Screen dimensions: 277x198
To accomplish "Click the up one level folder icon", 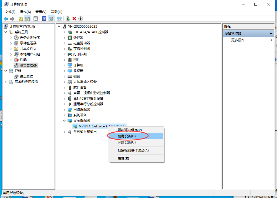I will point(20,19).
